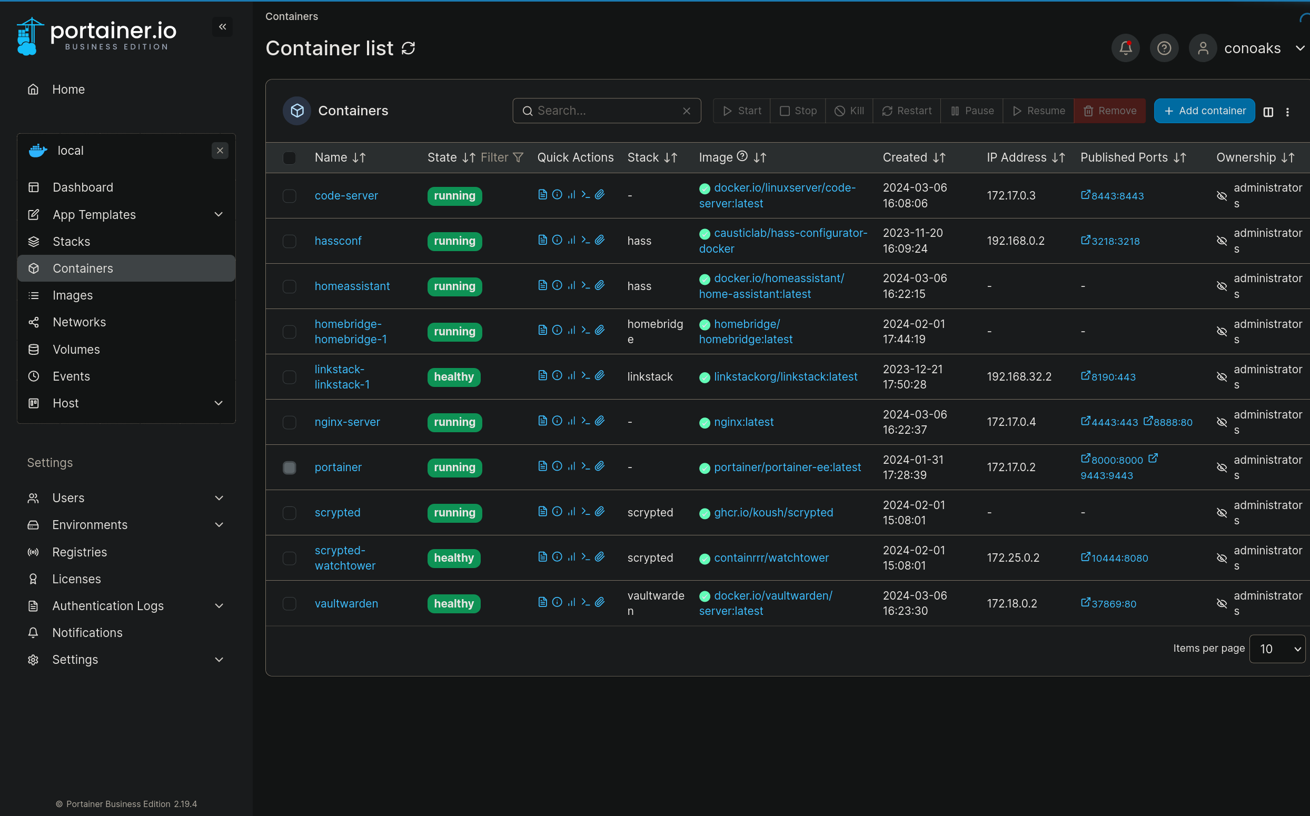Collapse the sidebar with double-chevron icon
This screenshot has height=816, width=1310.
point(222,26)
